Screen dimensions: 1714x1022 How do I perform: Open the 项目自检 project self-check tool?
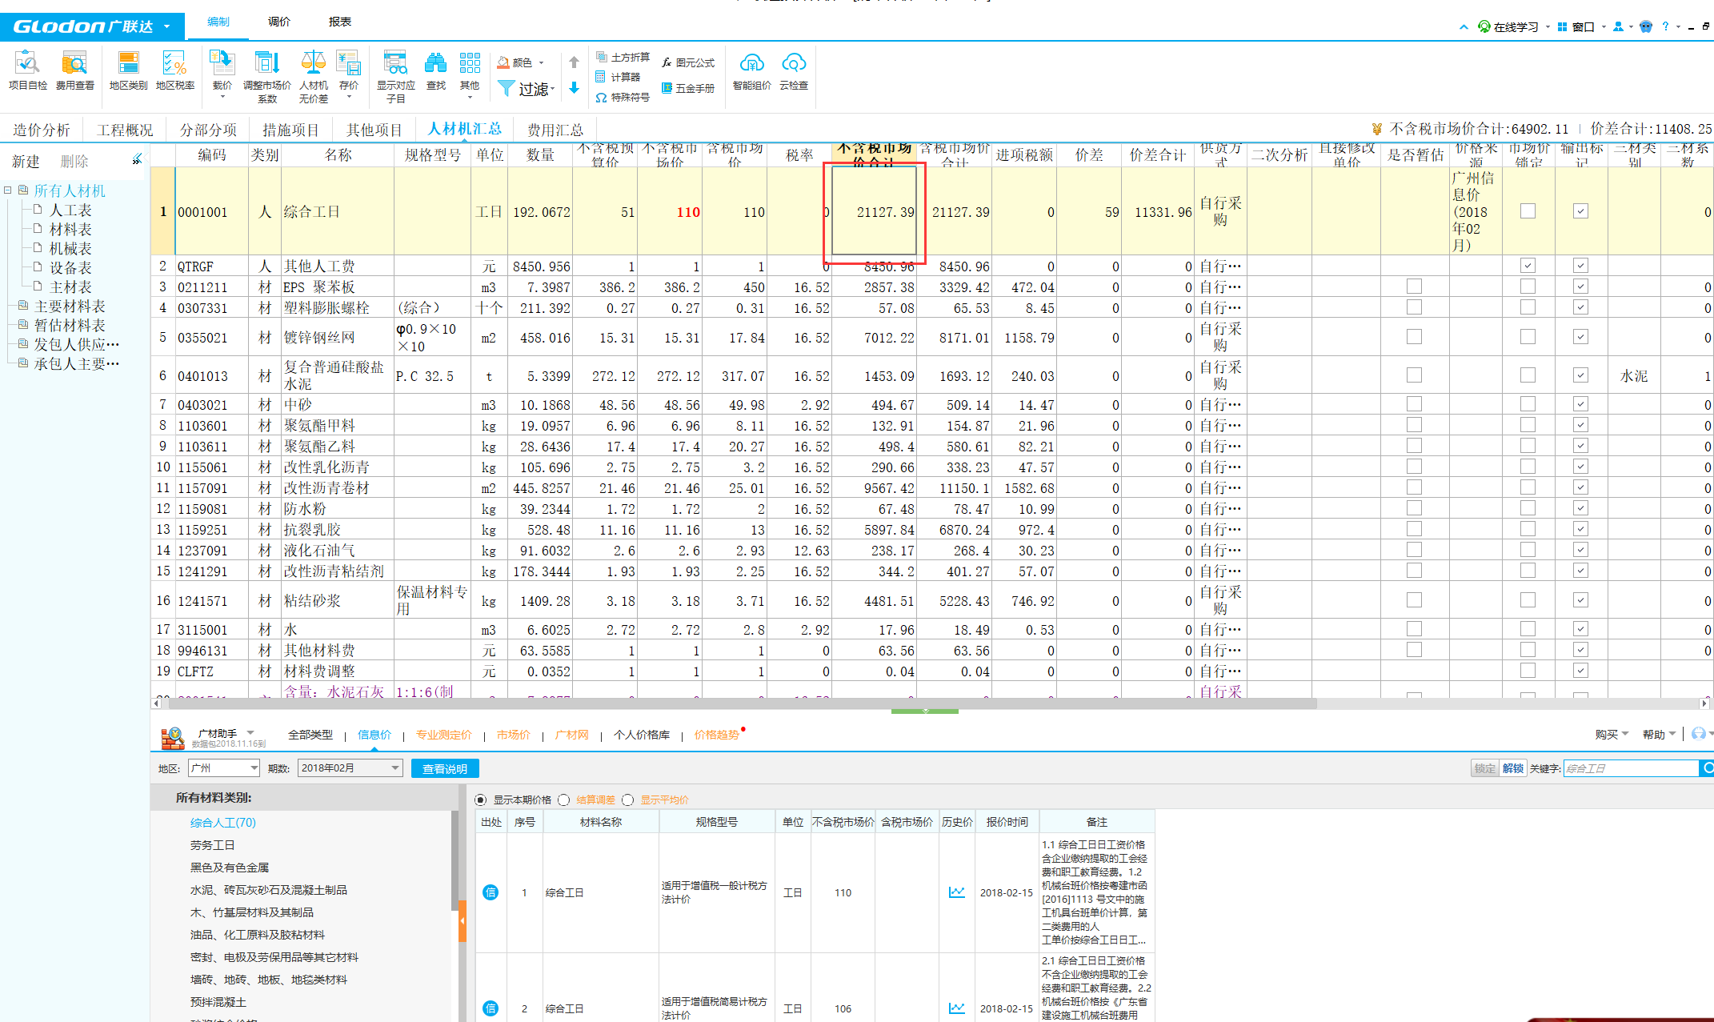[x=27, y=70]
